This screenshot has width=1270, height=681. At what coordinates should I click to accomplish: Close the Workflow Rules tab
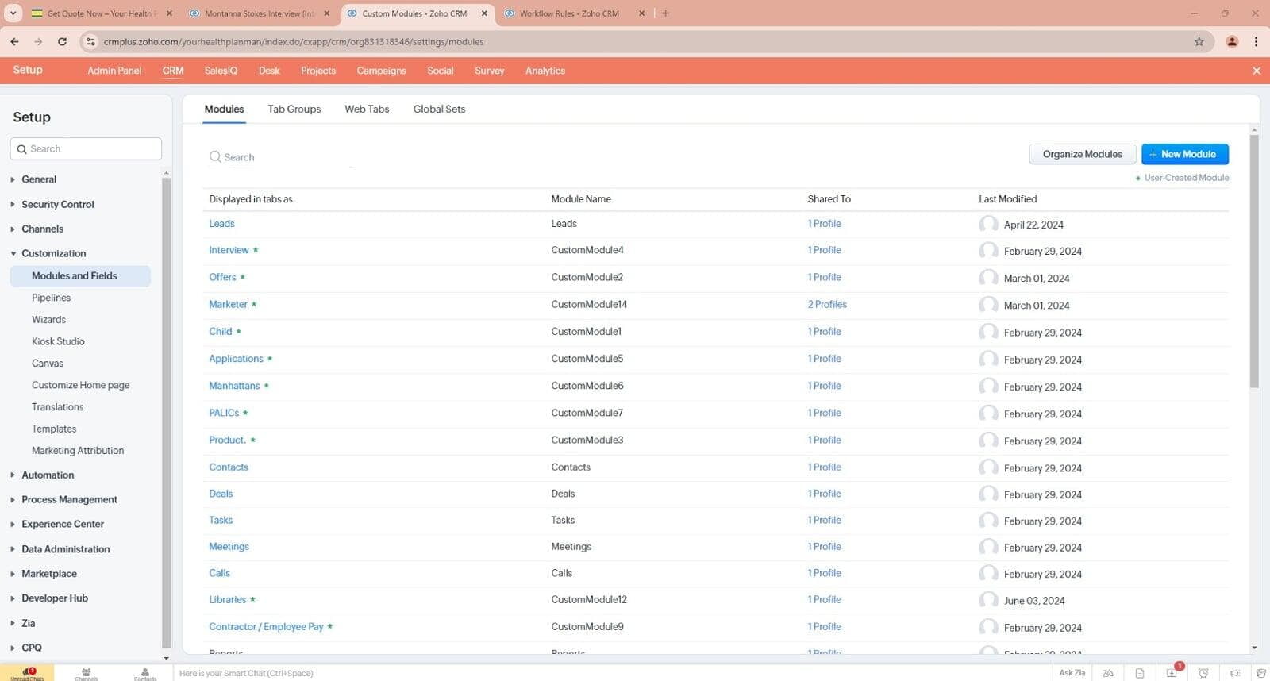[x=641, y=13]
